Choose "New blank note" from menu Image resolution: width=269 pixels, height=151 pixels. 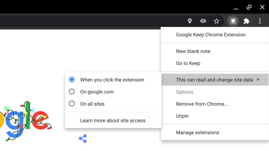point(215,51)
